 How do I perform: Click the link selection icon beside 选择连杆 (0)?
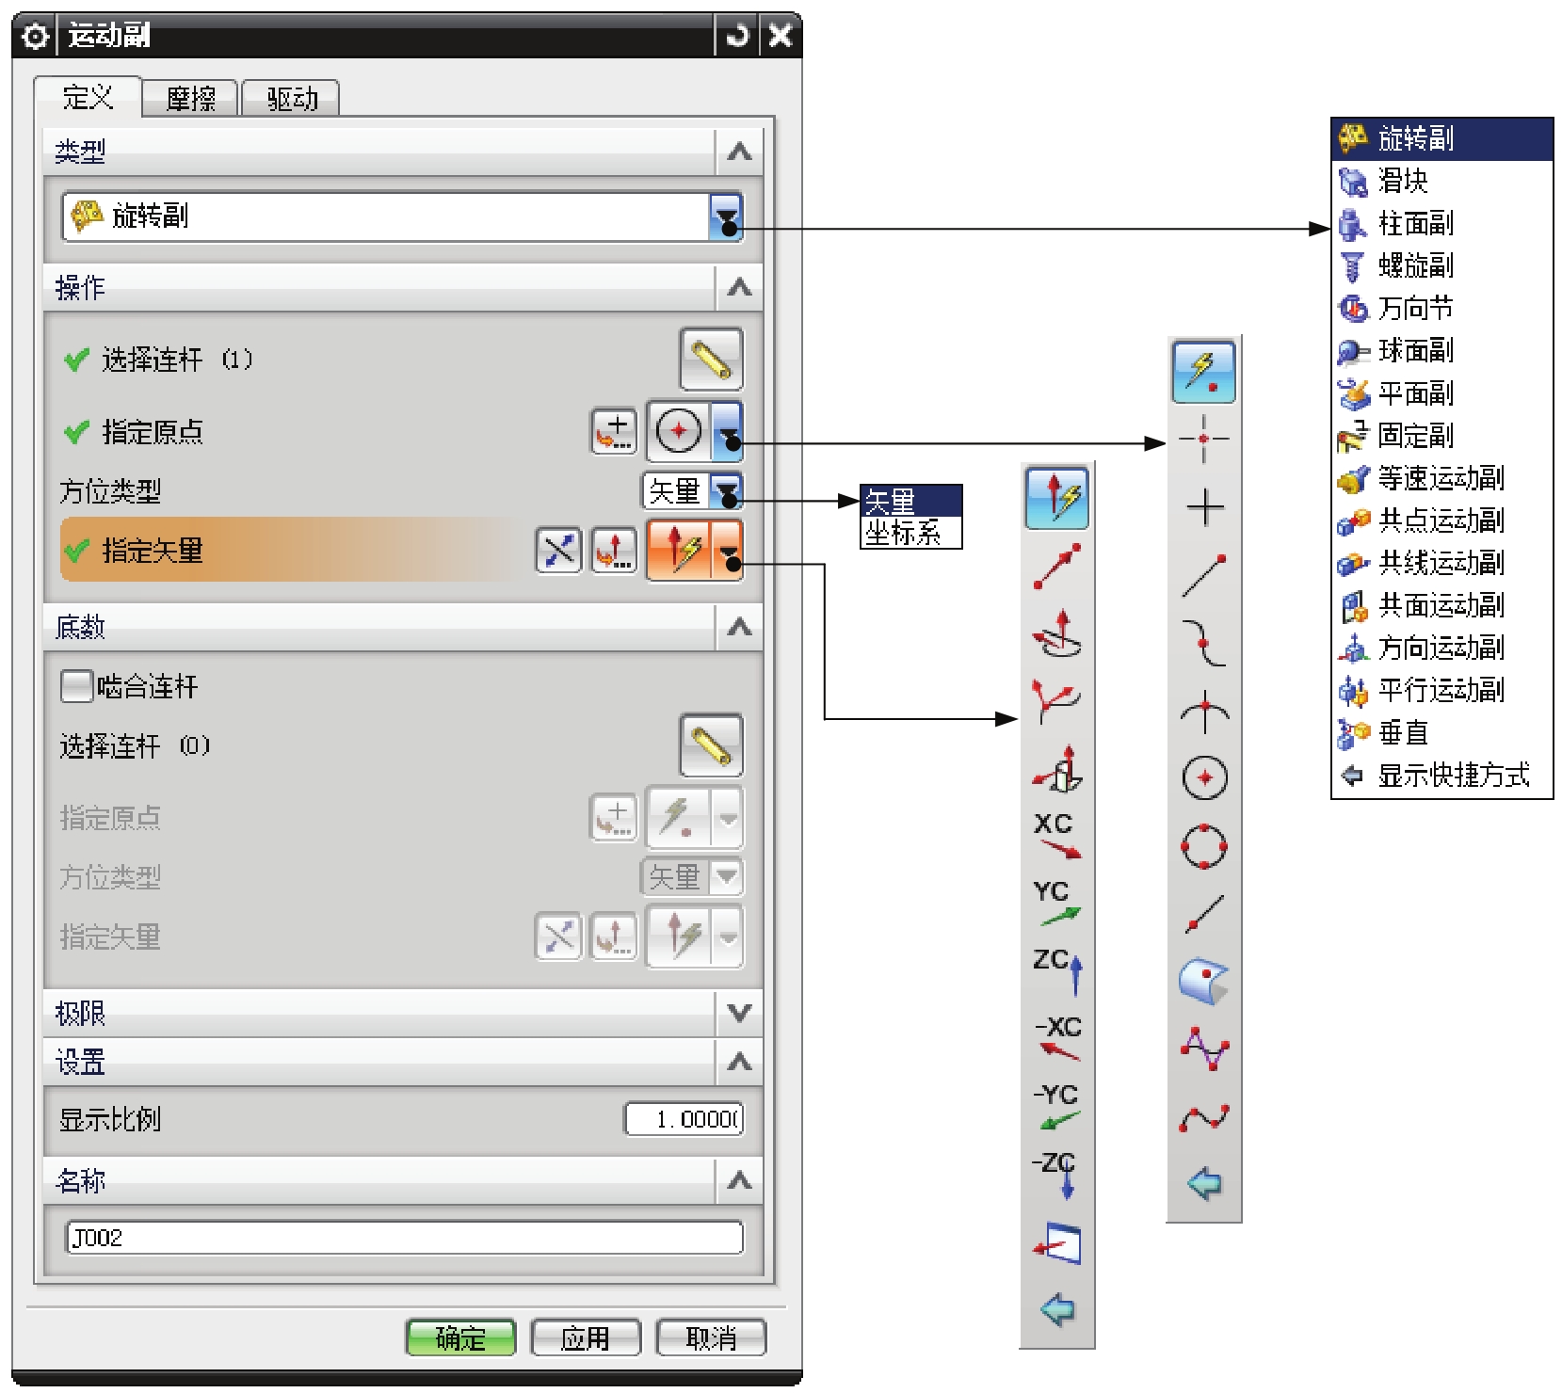(711, 745)
